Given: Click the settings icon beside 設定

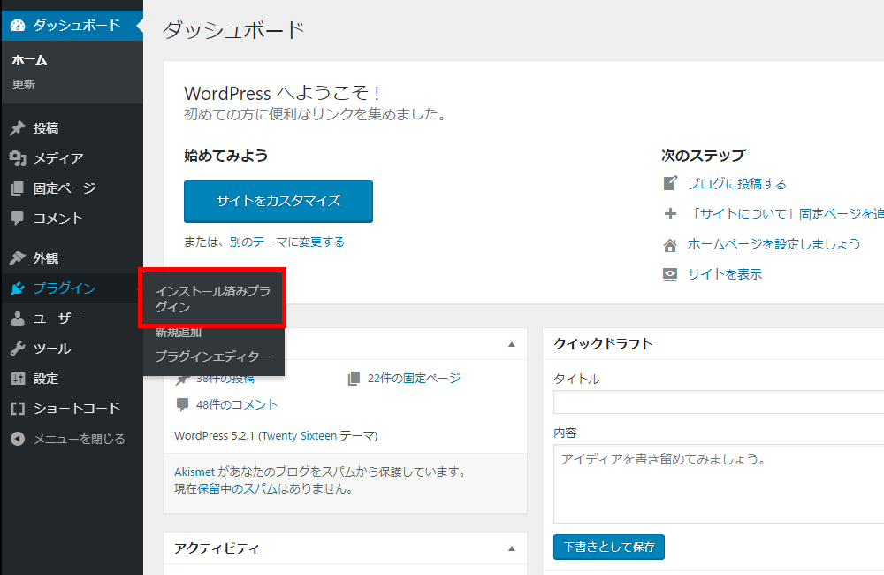Looking at the screenshot, I should pyautogui.click(x=17, y=379).
